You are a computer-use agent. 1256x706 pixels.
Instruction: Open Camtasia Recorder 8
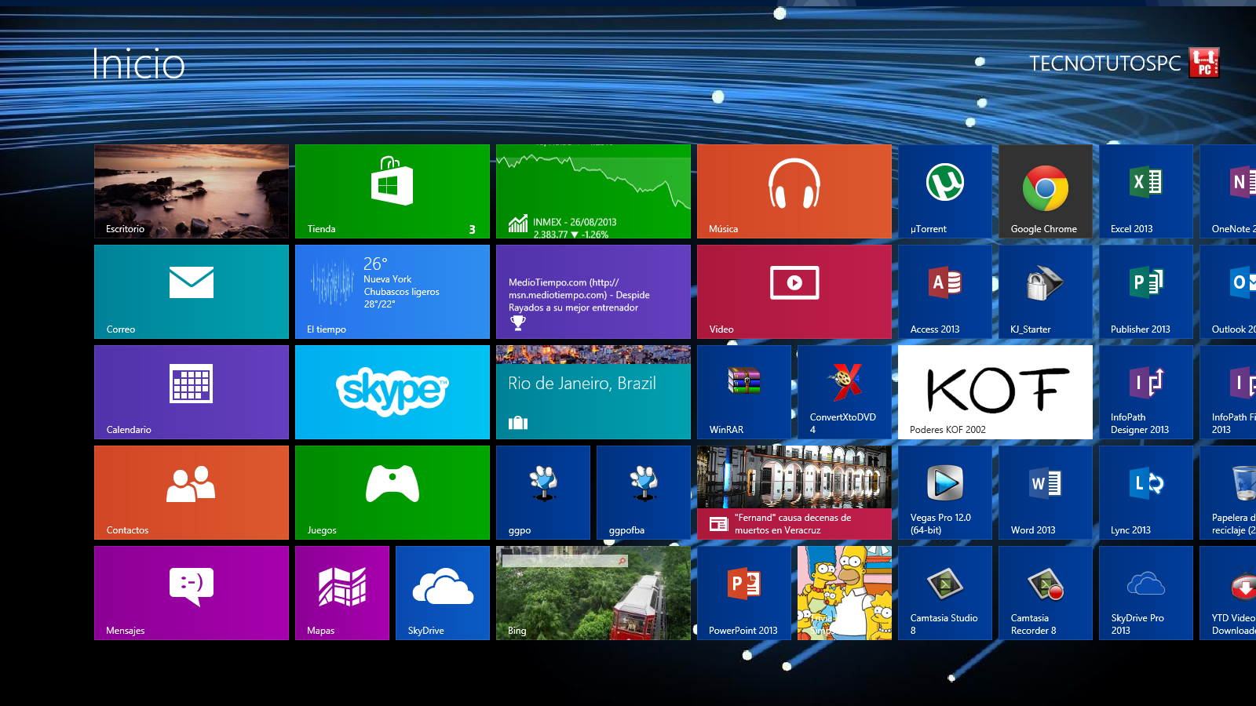click(x=1045, y=592)
